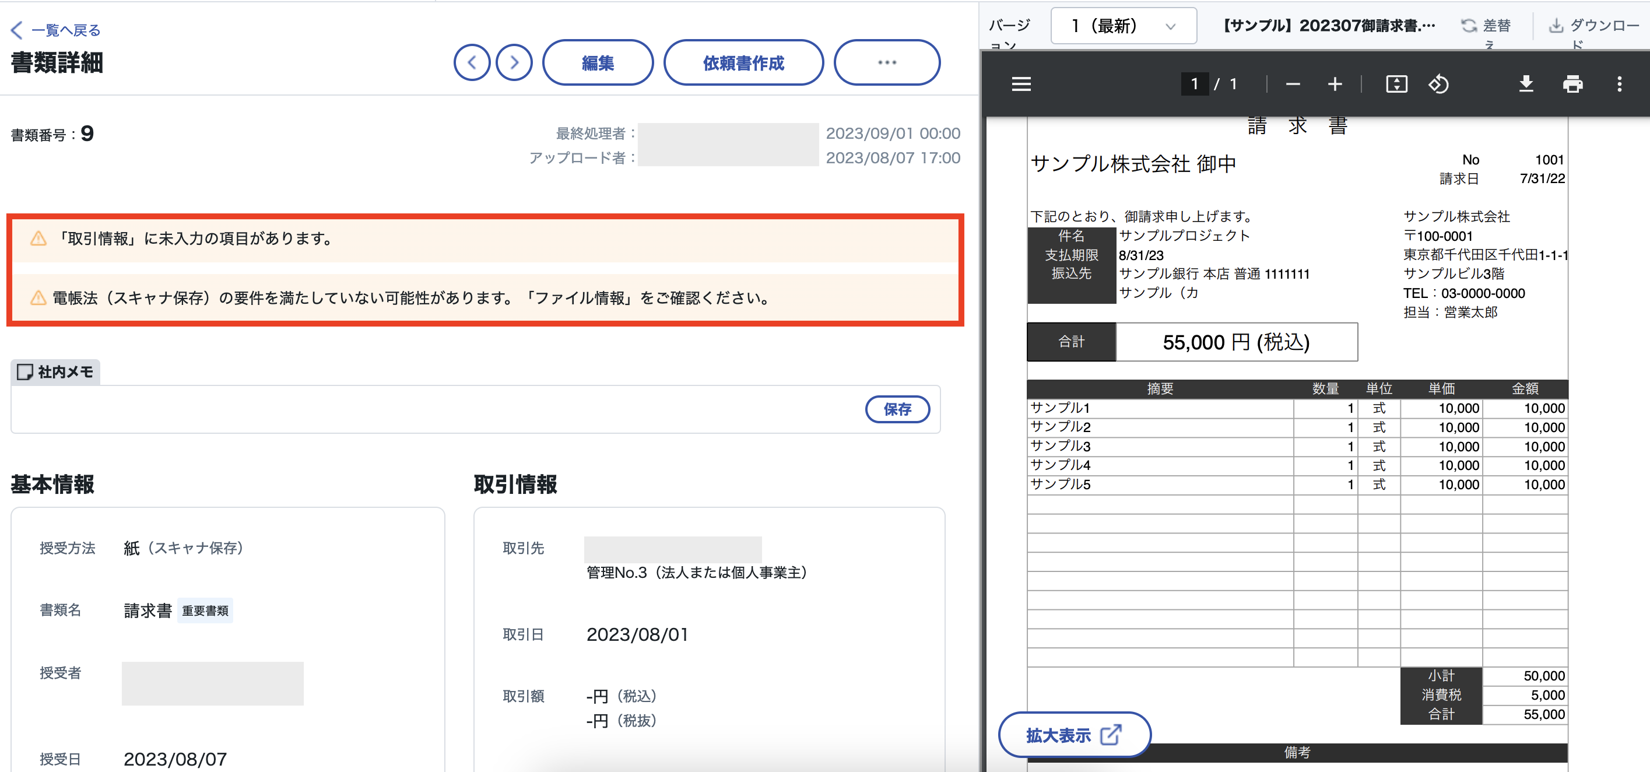The width and height of the screenshot is (1650, 772).
Task: Click the fit to page icon
Action: [1396, 84]
